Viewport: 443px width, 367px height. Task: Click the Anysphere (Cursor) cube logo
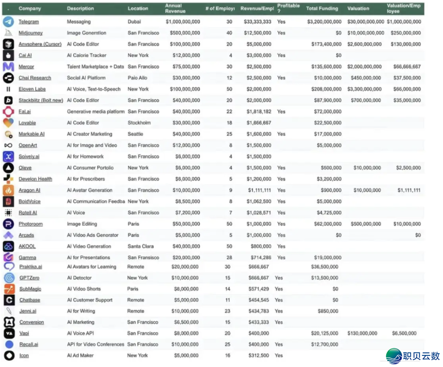click(8, 44)
